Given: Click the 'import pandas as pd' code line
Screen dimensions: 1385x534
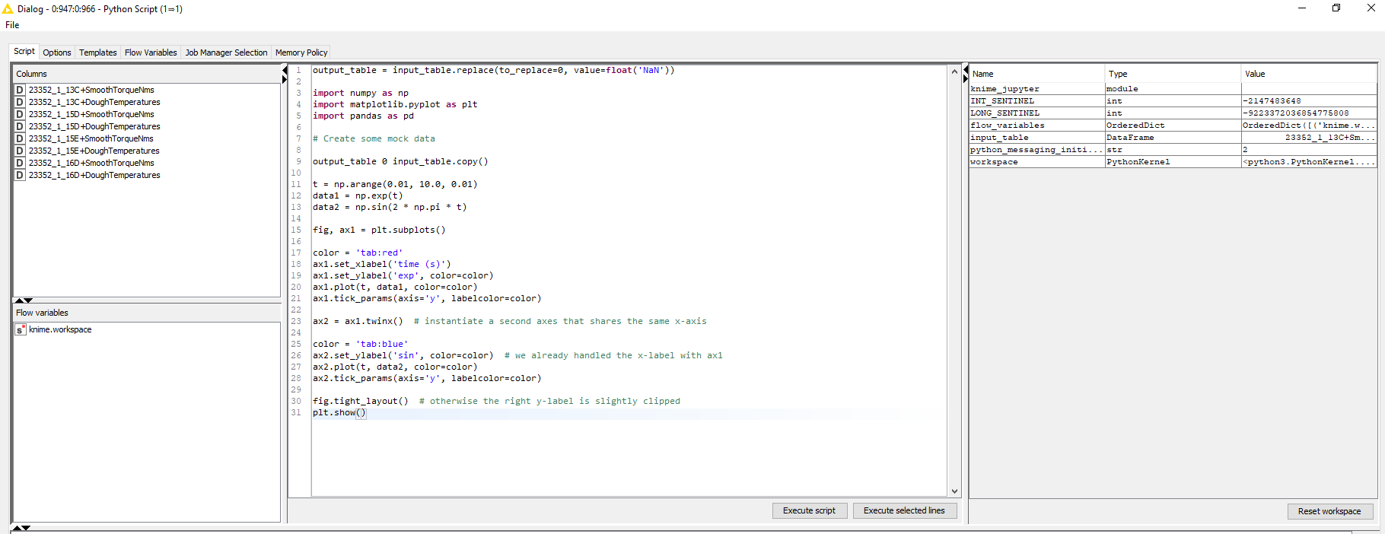Looking at the screenshot, I should [x=363, y=116].
